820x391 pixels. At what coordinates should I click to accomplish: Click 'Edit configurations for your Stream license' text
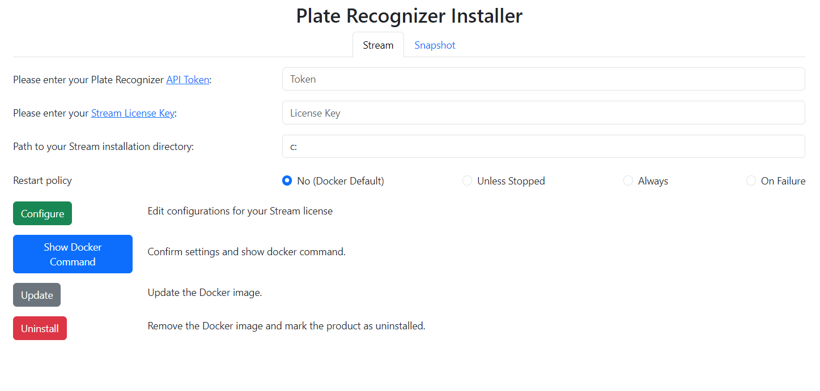point(240,211)
